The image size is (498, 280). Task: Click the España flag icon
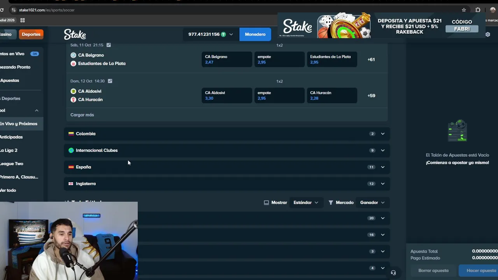pos(71,167)
